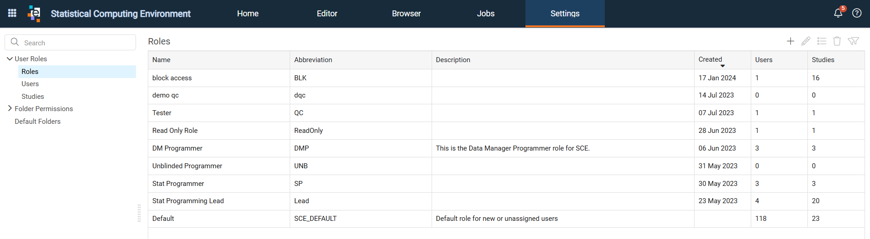Click the search magnifier icon
The width and height of the screenshot is (870, 239).
click(15, 42)
